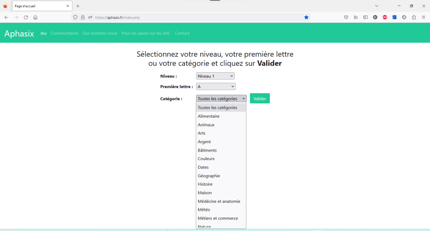Pick Médecine et anatomie category option
430x231 pixels.
point(219,202)
